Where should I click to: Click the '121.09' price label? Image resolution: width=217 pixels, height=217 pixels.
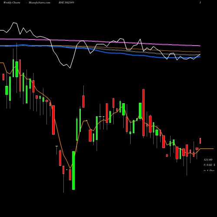208,160
